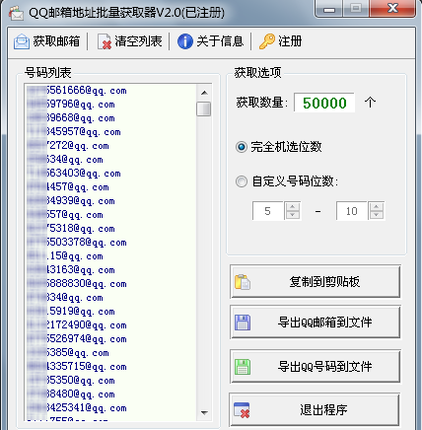Select the list entry ending 503378@qq.com
Screen dimensions: 422x430
coord(77,243)
